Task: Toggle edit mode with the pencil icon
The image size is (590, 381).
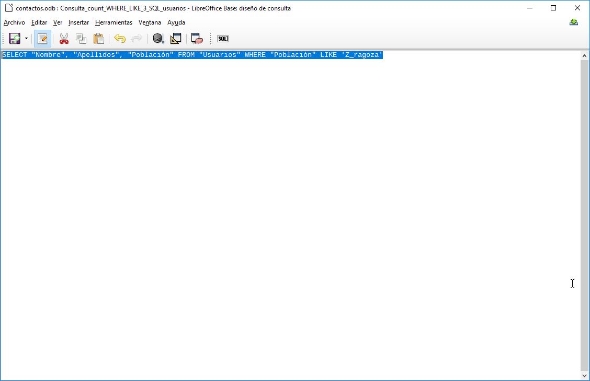Action: (42, 38)
